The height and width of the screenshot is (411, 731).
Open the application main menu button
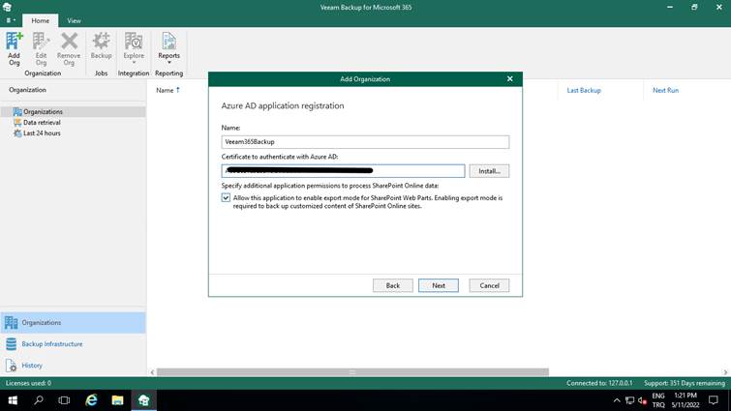tap(11, 20)
